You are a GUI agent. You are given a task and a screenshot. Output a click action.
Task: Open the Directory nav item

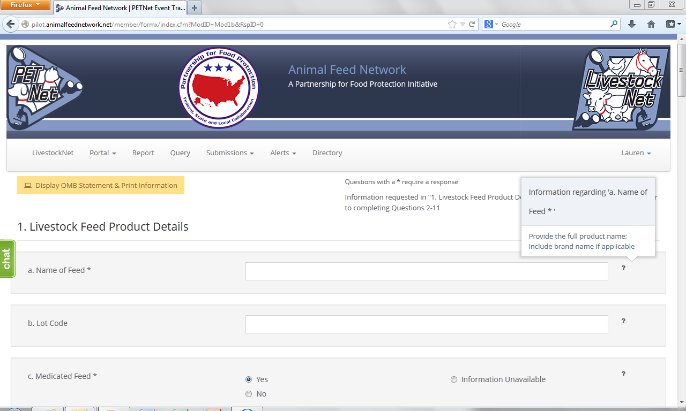(327, 153)
